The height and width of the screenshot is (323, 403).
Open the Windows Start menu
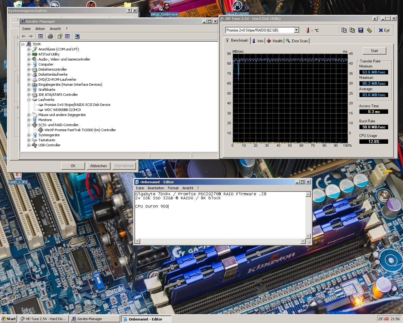tap(9, 319)
